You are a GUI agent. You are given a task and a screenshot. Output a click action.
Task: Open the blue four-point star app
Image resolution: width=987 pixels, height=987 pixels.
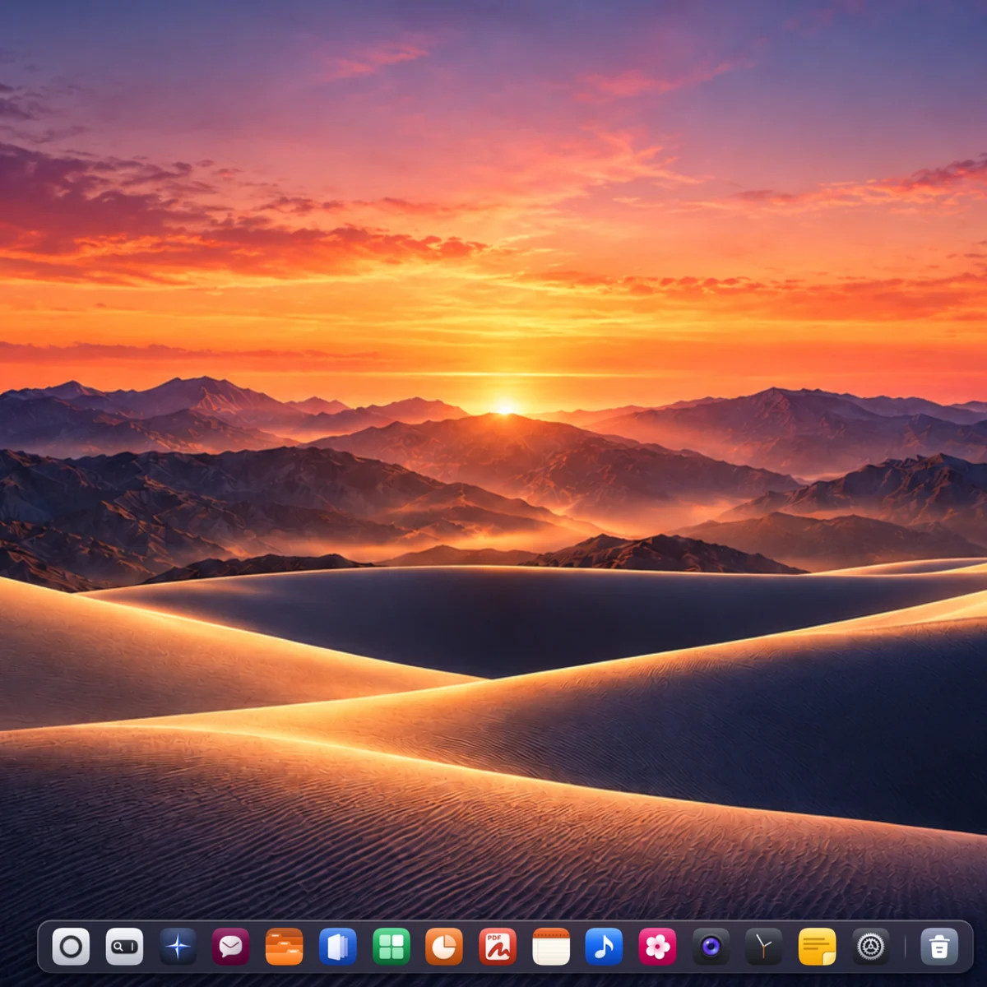coord(178,947)
